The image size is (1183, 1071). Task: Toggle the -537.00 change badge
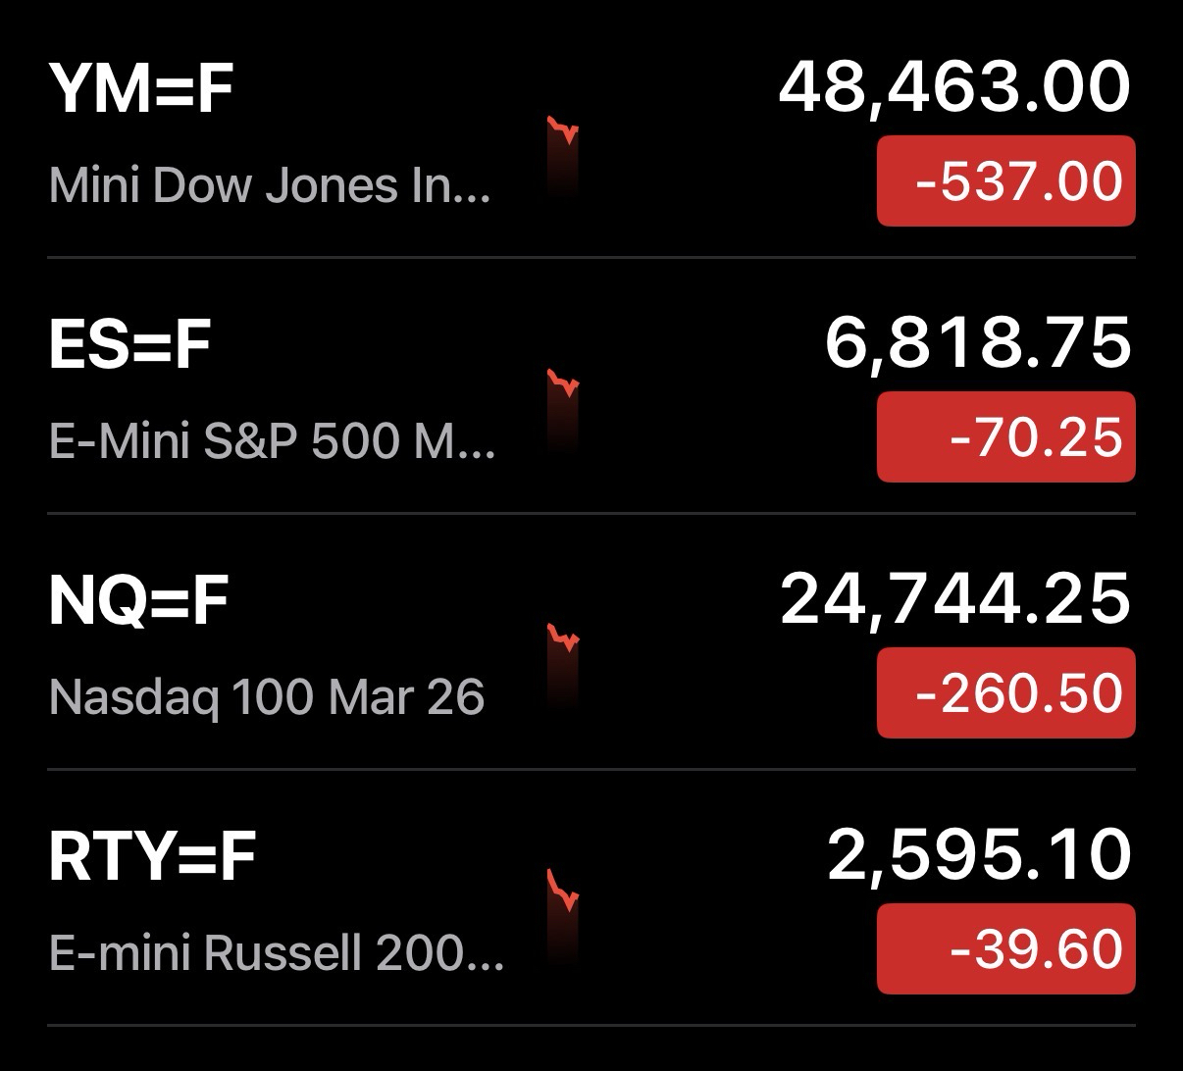(1005, 182)
